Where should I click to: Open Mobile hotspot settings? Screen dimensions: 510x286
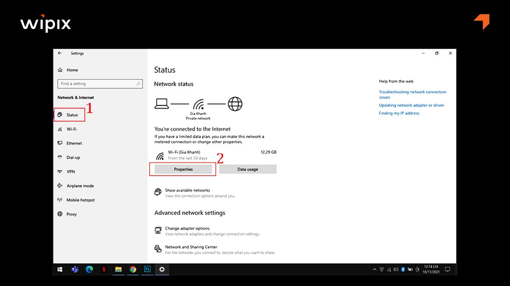point(61,200)
